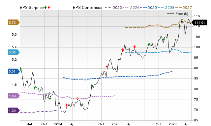Click red surprise arrow just after 2025 begins

(x=122, y=50)
